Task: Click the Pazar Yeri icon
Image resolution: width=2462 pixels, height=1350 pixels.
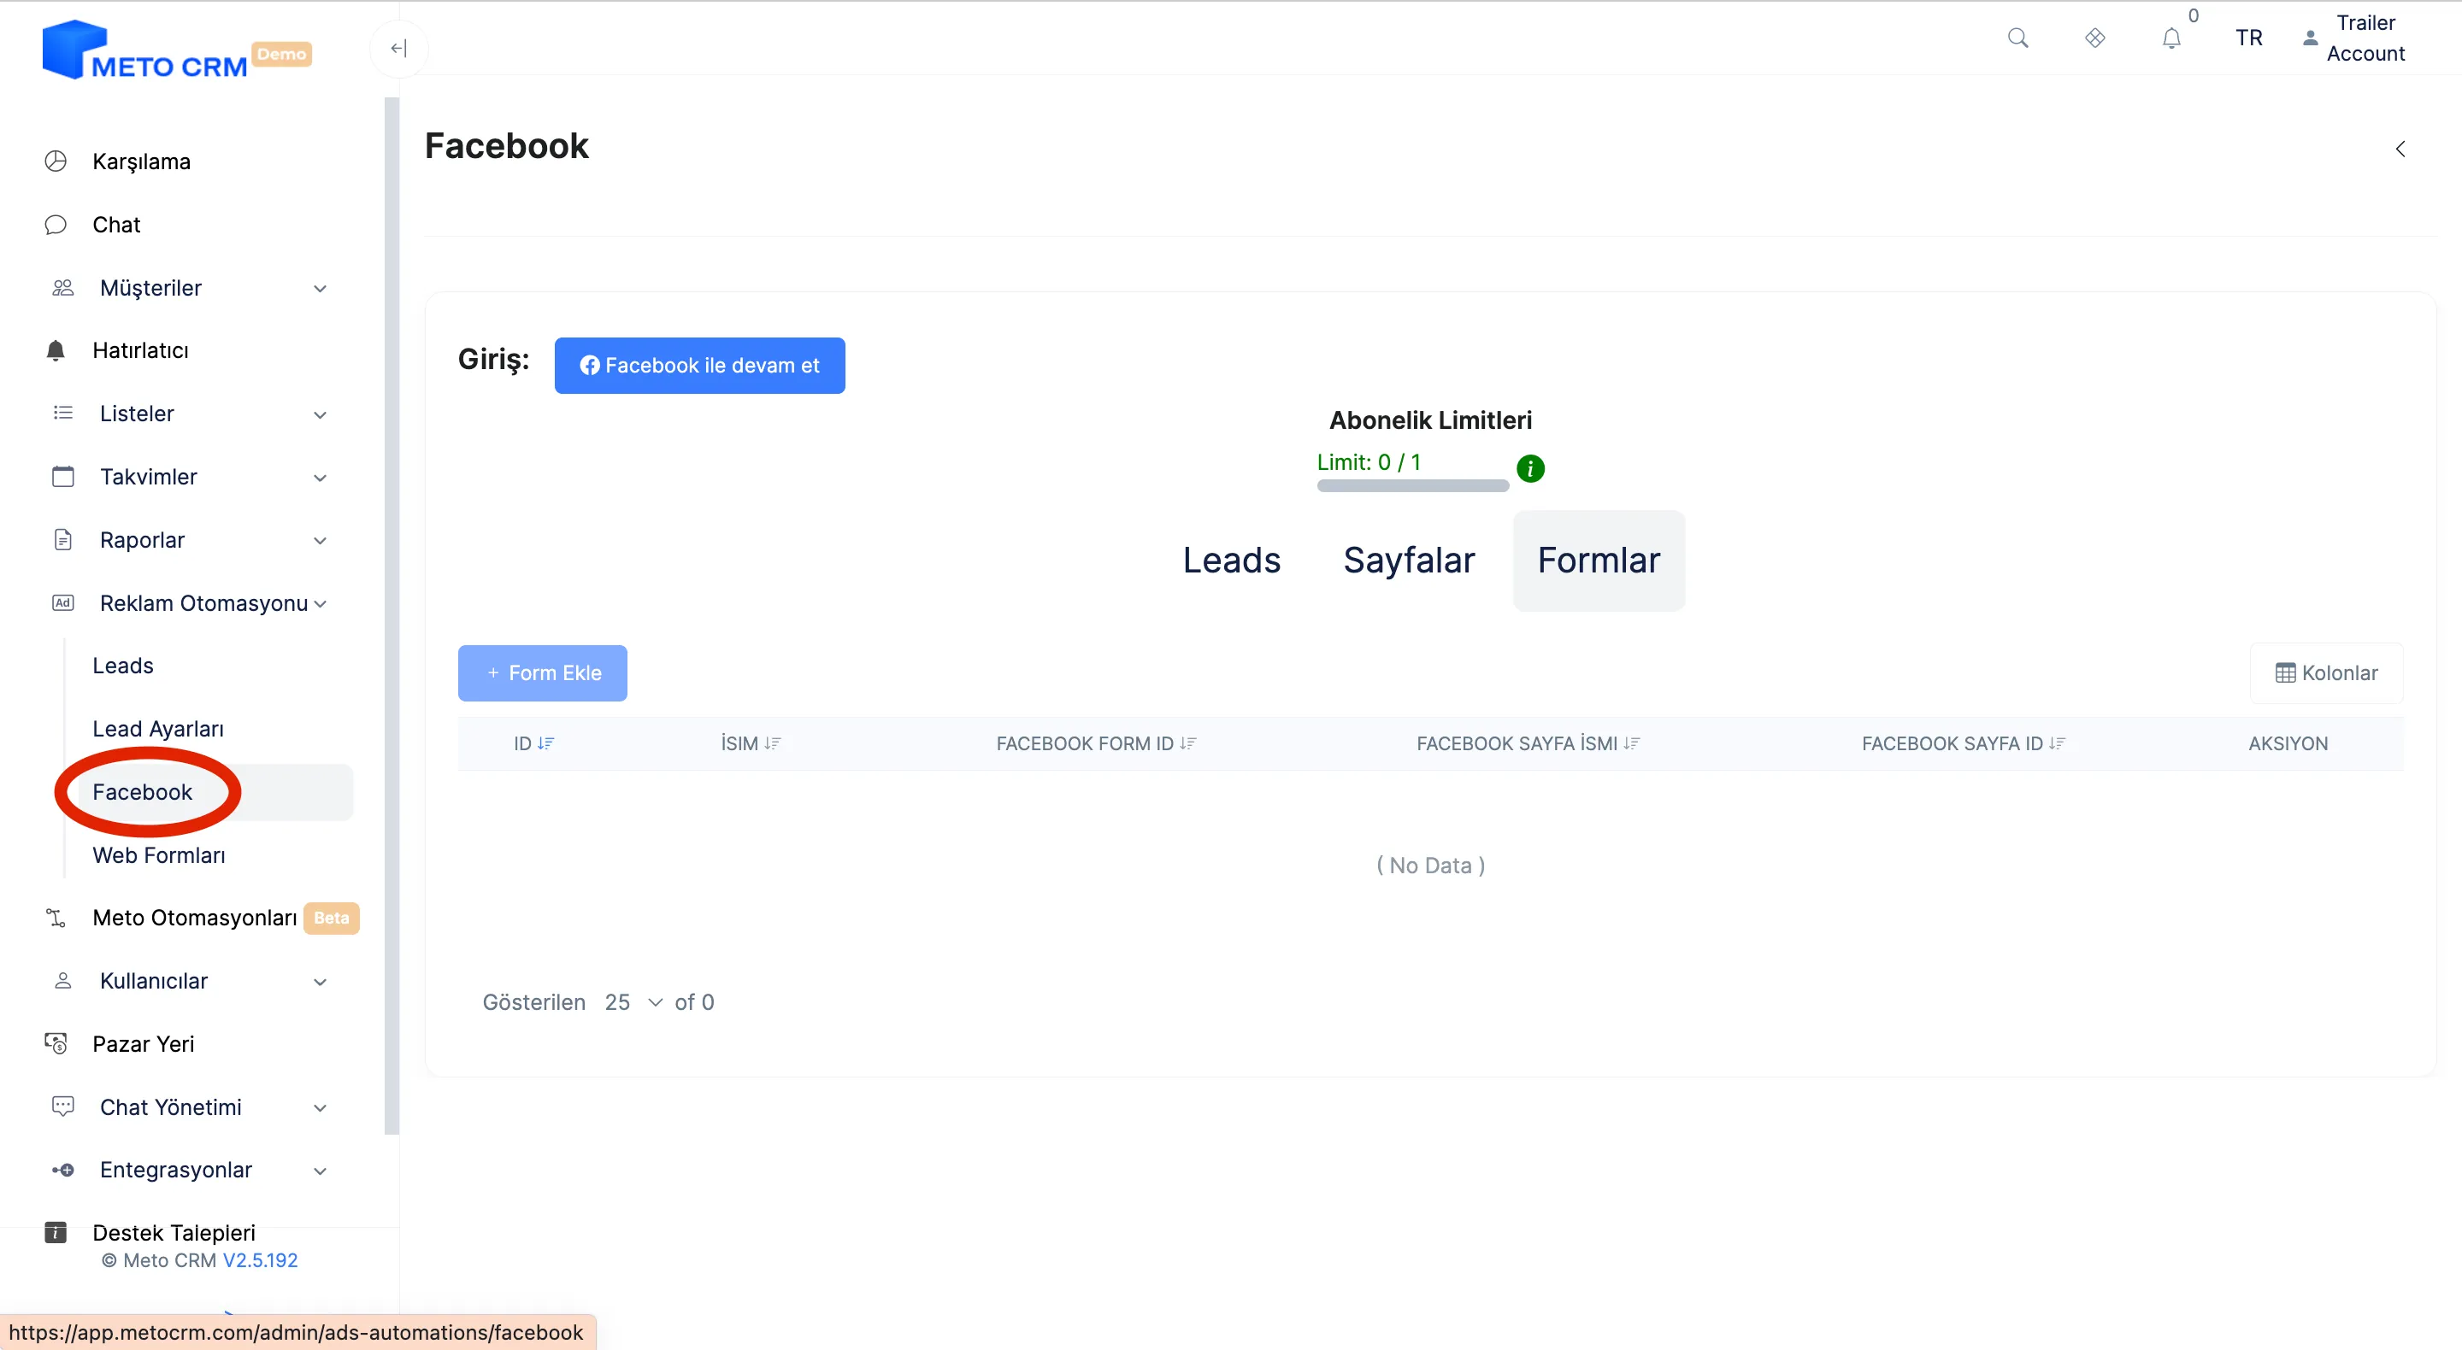Action: (x=56, y=1043)
